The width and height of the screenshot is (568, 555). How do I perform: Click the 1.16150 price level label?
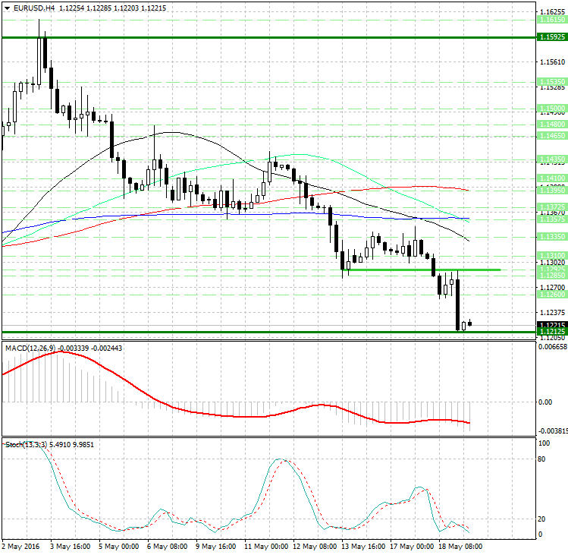click(x=551, y=23)
